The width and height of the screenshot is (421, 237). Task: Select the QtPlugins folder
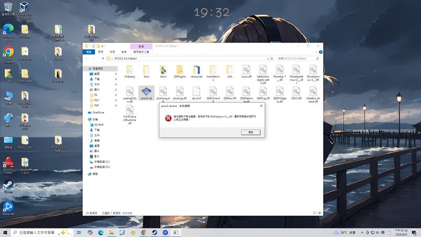(179, 72)
